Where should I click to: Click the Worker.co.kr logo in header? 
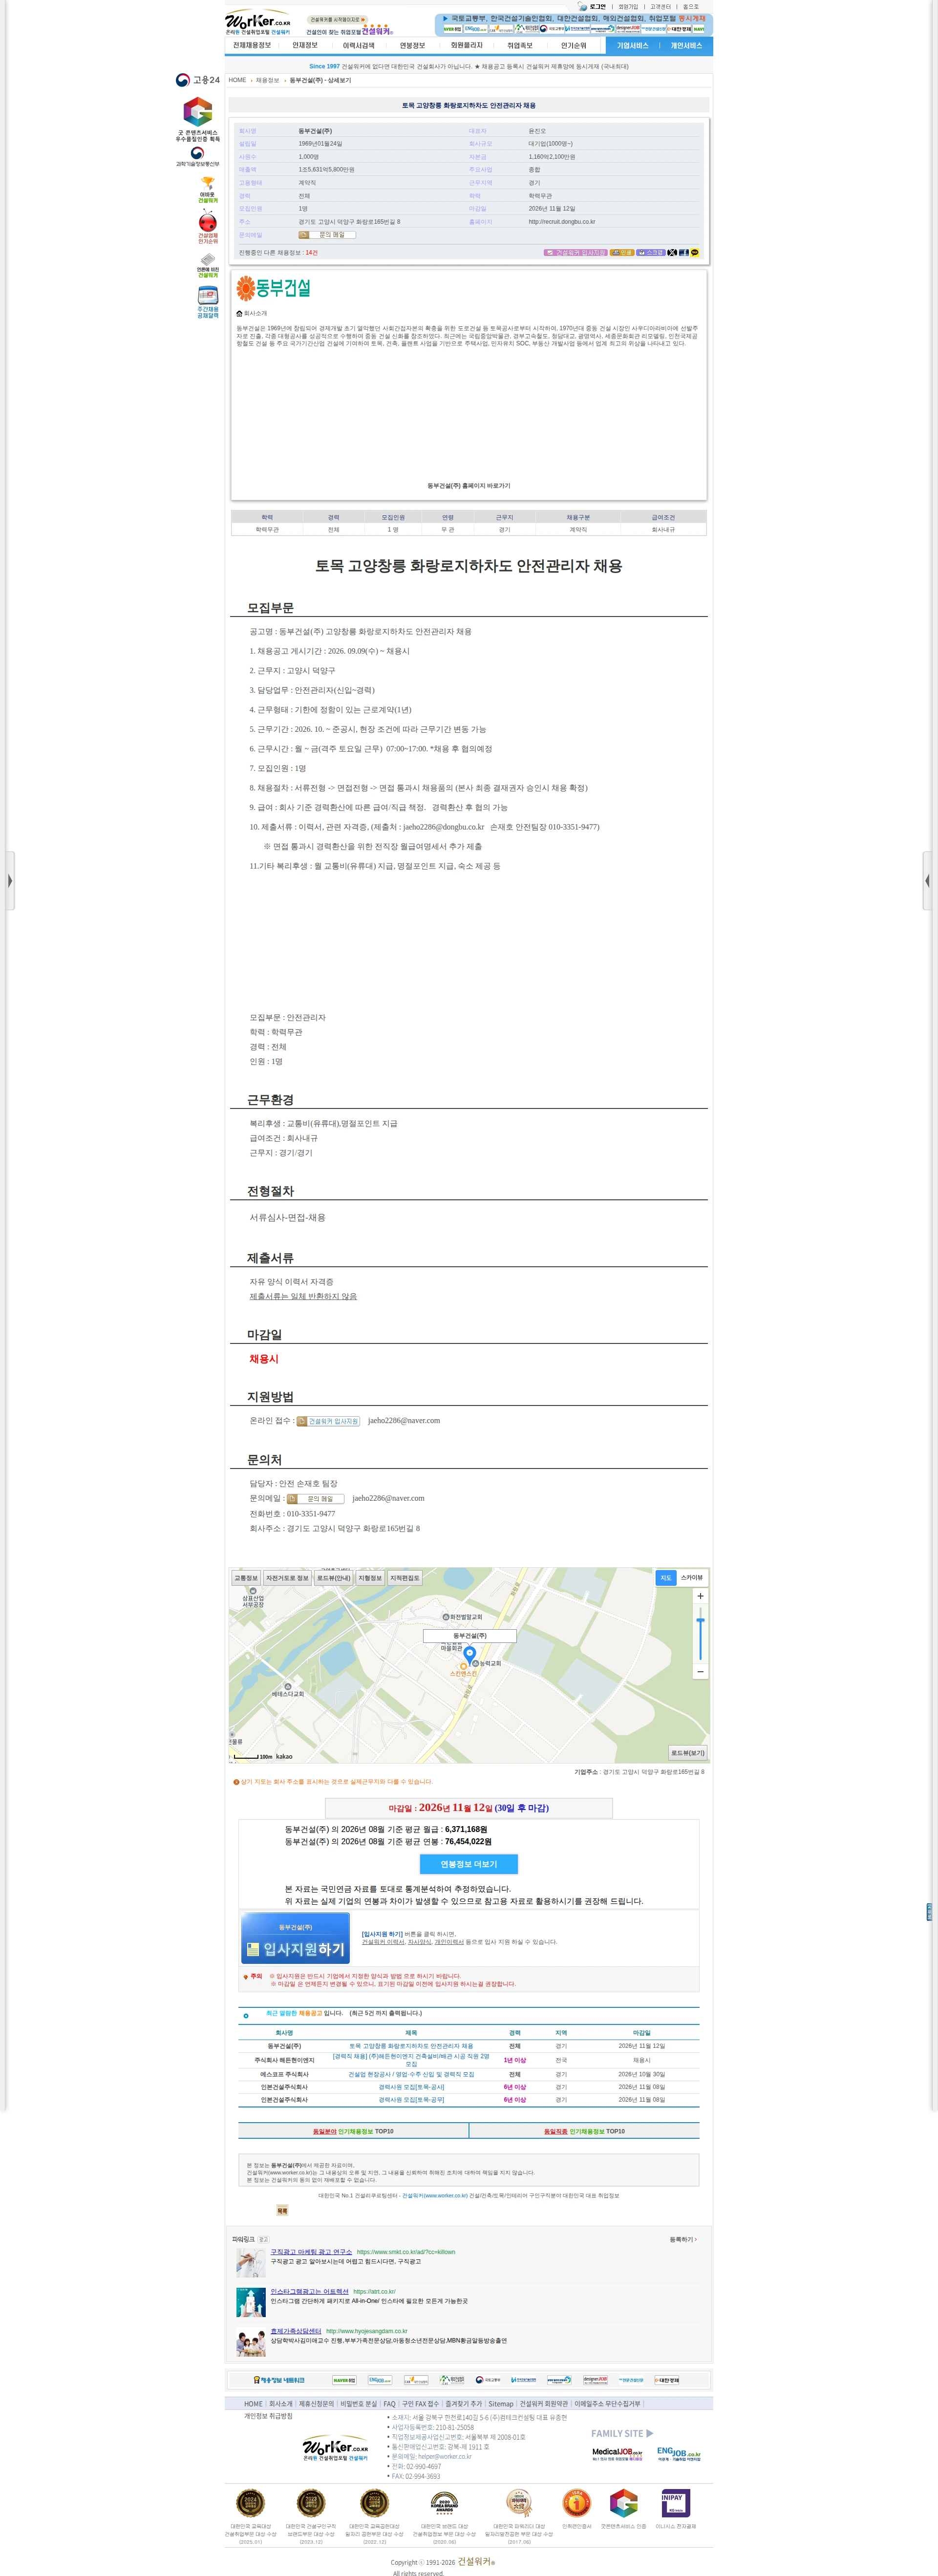tap(258, 23)
